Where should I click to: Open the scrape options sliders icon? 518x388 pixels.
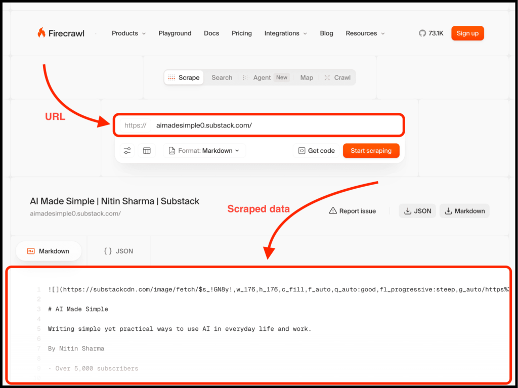pyautogui.click(x=127, y=151)
